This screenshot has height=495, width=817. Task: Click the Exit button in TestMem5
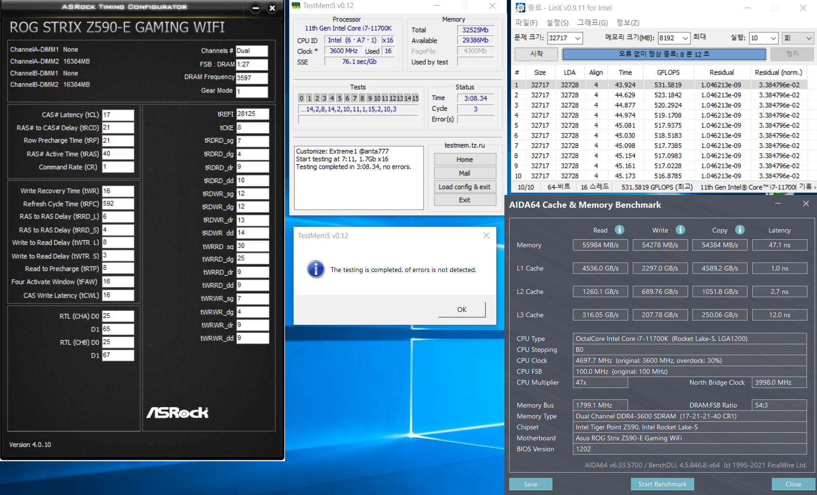(465, 200)
